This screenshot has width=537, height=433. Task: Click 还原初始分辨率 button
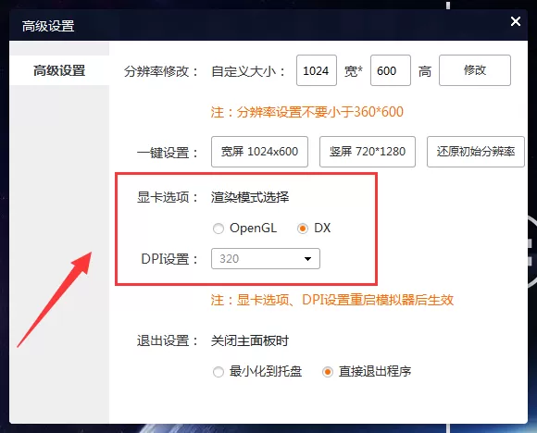click(476, 152)
